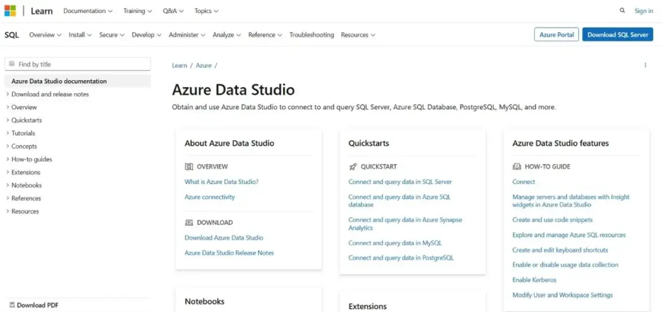This screenshot has height=312, width=663.
Task: Open the Reference menu
Action: (x=265, y=35)
